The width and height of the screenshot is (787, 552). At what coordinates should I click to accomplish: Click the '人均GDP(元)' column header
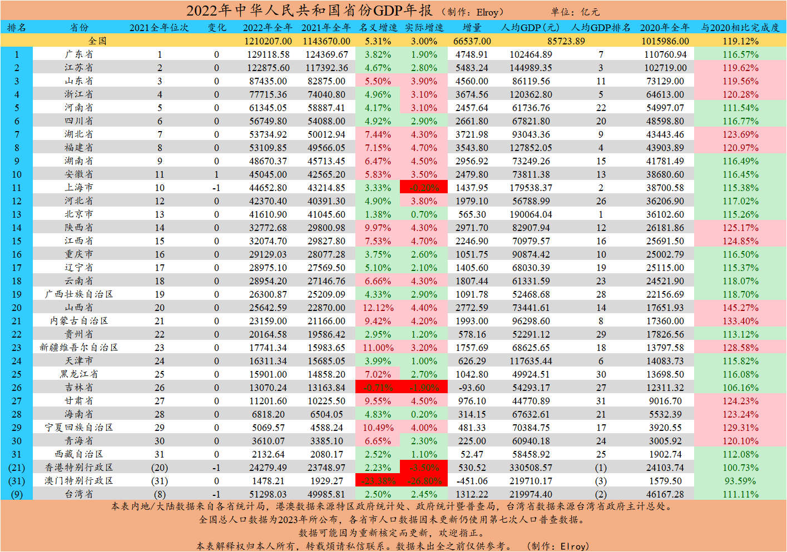531,27
